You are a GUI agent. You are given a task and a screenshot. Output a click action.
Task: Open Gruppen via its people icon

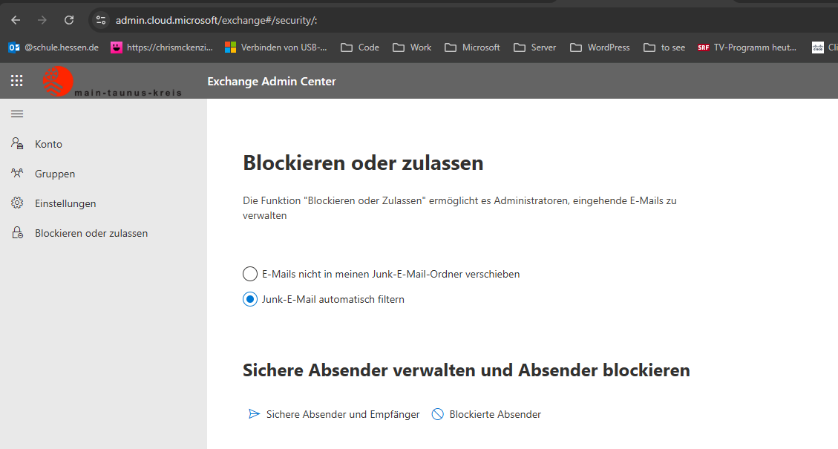[x=16, y=173]
